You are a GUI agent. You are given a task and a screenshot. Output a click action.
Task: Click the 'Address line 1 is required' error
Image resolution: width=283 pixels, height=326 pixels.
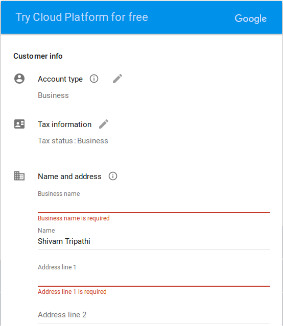click(x=72, y=292)
